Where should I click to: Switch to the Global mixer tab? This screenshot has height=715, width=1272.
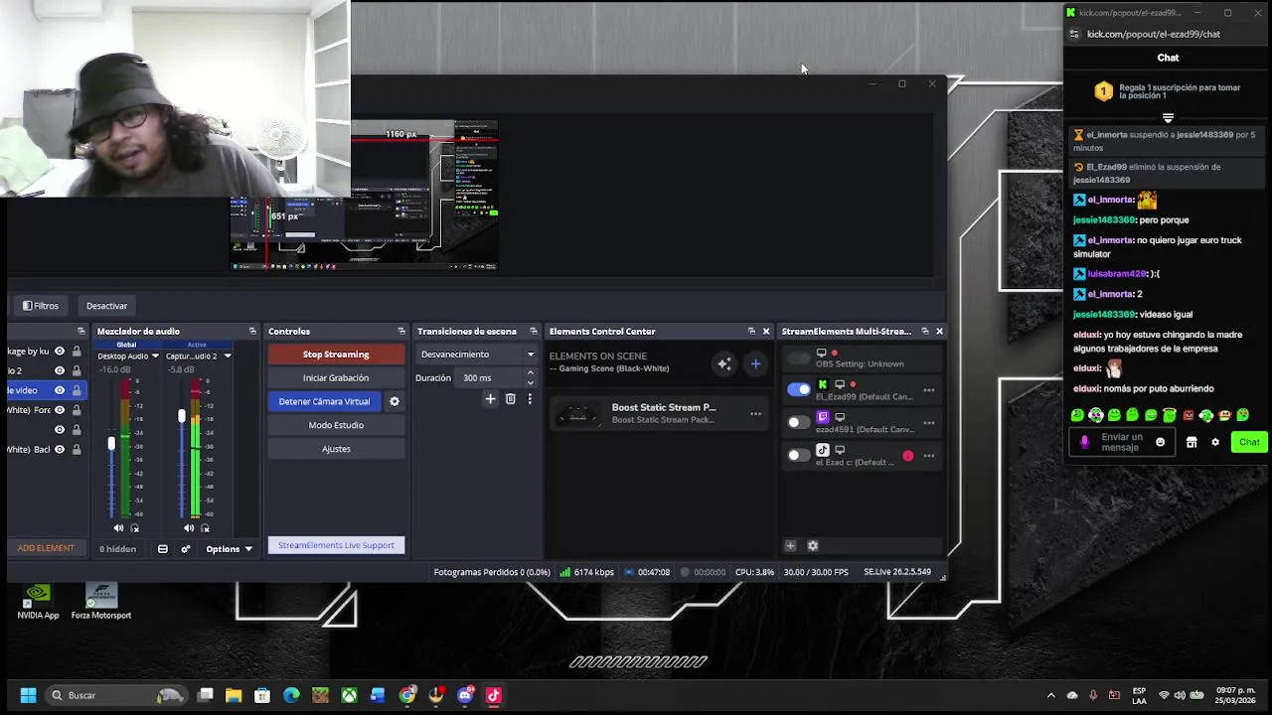pos(126,345)
